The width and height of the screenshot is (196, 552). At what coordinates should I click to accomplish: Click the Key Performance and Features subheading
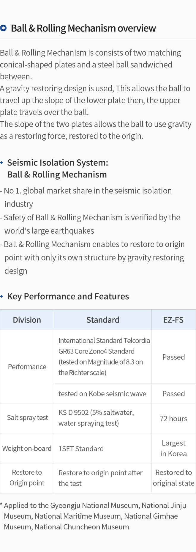pos(68,296)
